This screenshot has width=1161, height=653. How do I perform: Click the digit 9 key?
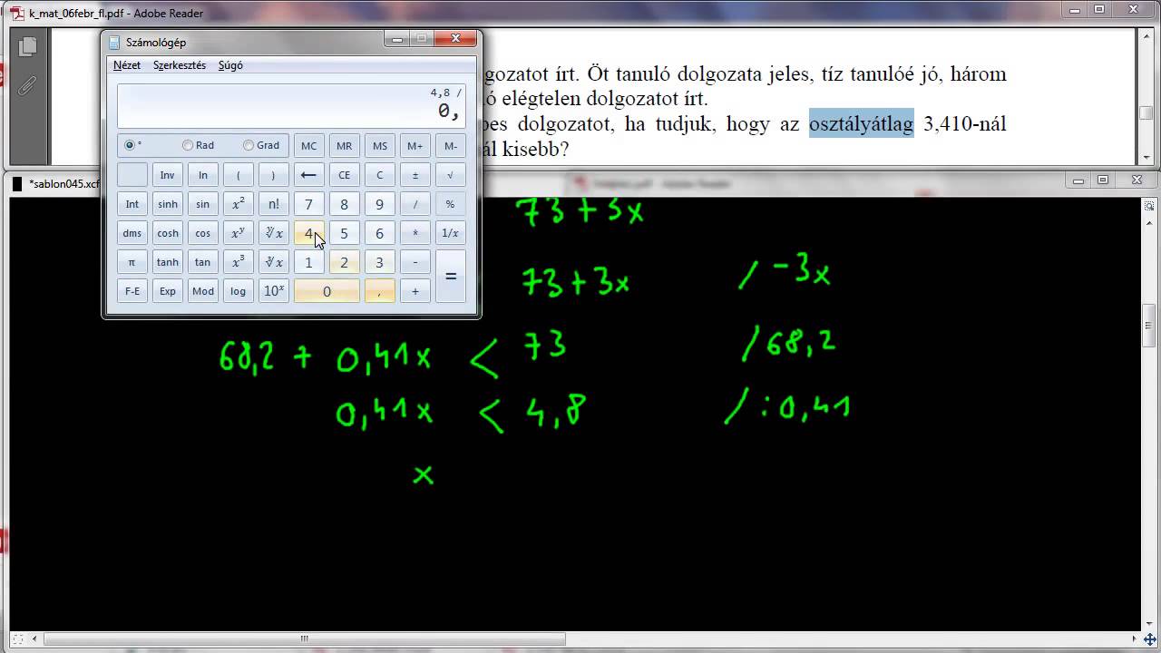(379, 204)
